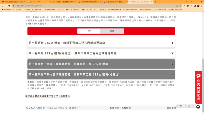This screenshot has height=114, width=204.
Task: Click the blue translate extension icon
Action: pyautogui.click(x=185, y=6)
